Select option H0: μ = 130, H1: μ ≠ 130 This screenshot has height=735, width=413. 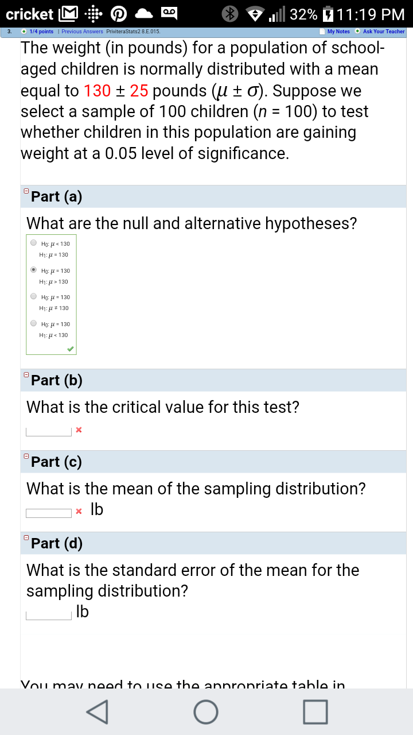coord(34,297)
